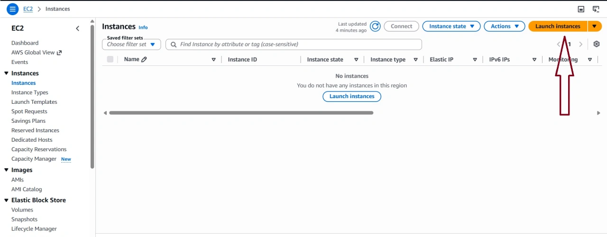The height and width of the screenshot is (237, 607).
Task: Sort by the Instance state column arrow
Action: [x=356, y=60]
